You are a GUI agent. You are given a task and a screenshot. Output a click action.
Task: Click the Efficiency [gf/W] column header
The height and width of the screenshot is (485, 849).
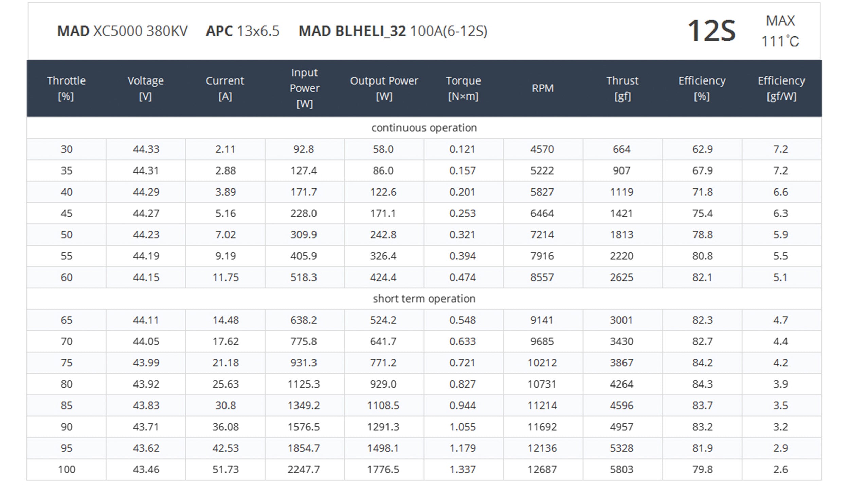[x=781, y=88]
